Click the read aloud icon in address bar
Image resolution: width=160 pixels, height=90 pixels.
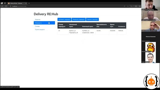(124, 6)
